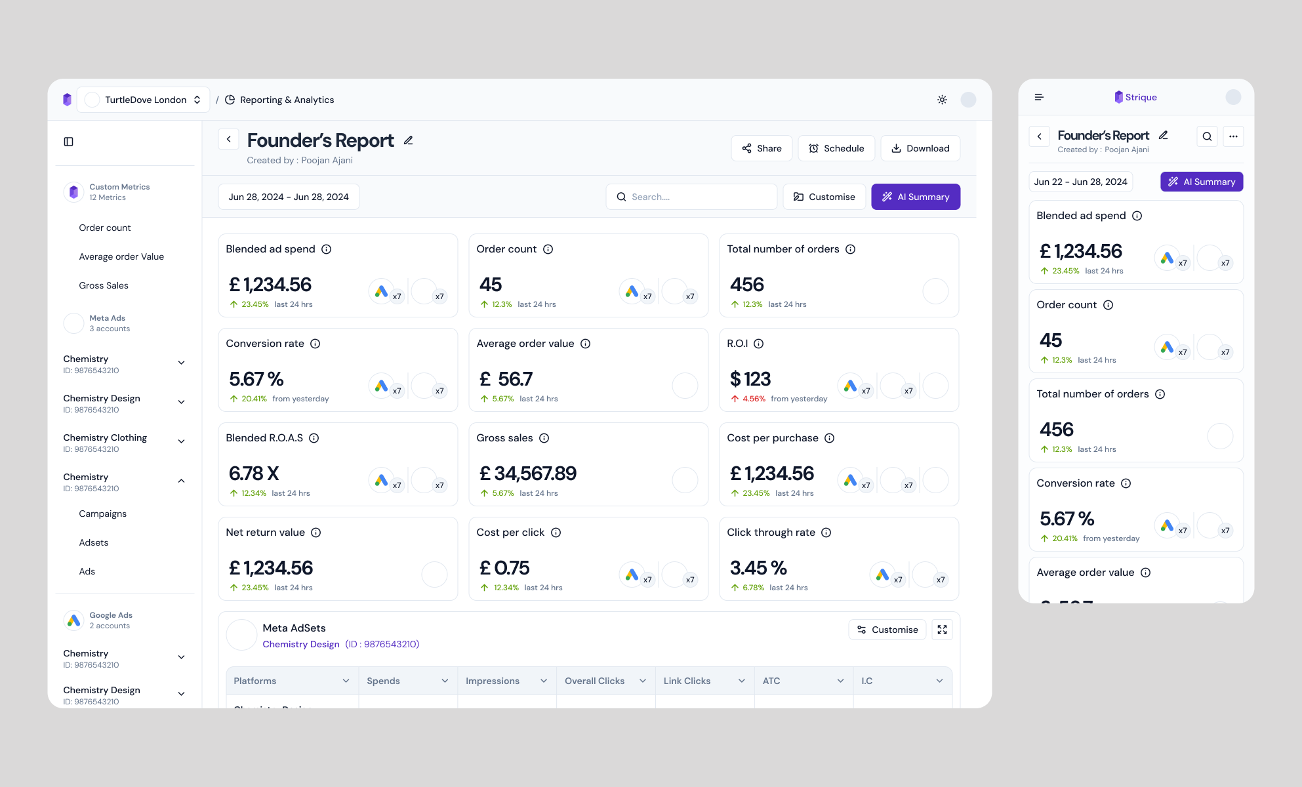Select Gross Sales in sidebar
The height and width of the screenshot is (787, 1302).
104,285
